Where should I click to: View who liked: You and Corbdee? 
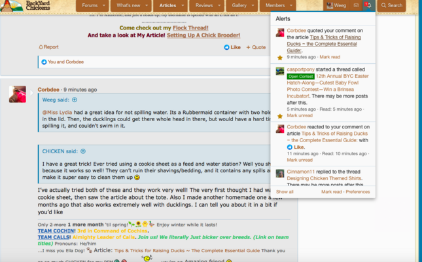[65, 62]
